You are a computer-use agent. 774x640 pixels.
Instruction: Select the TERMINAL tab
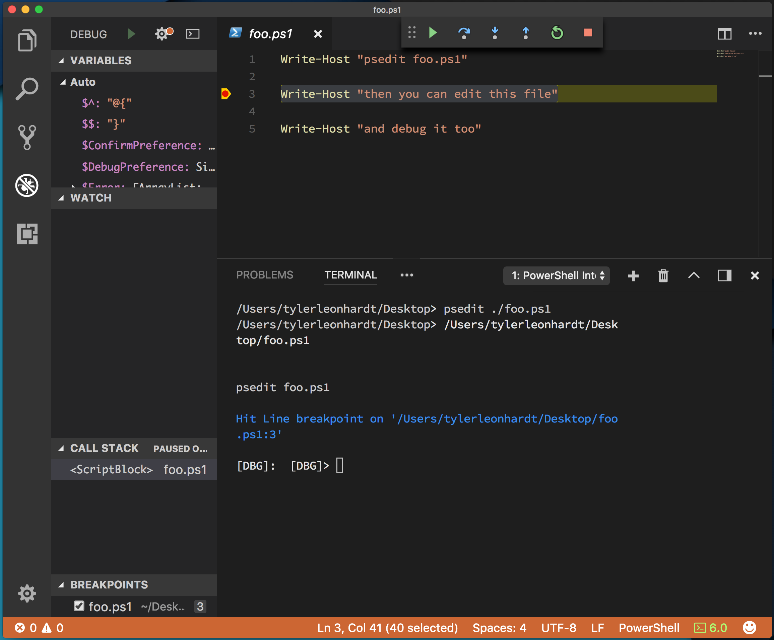tap(351, 275)
